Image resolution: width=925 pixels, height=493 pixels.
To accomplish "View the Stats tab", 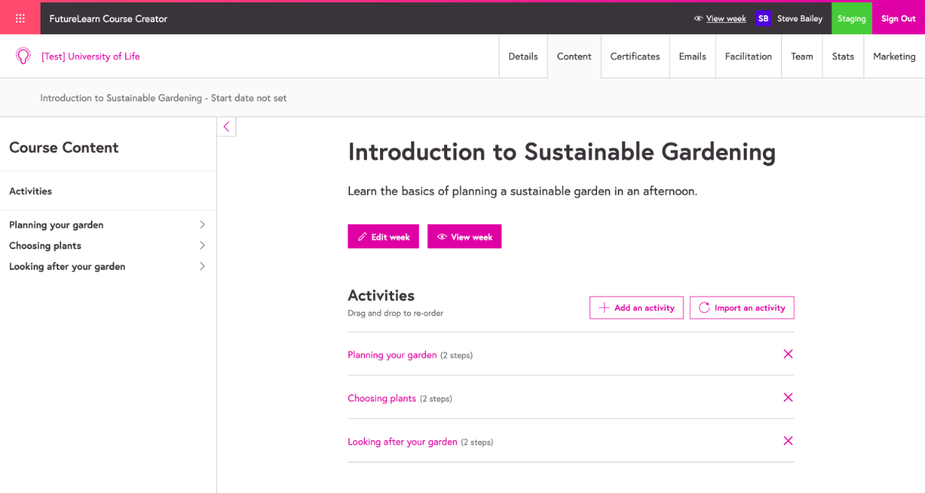I will click(x=843, y=57).
